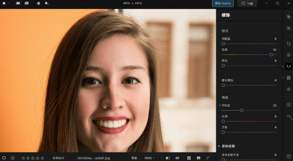Click the 饱和度 lips slider handle
This screenshot has height=161, width=293.
tap(241, 110)
